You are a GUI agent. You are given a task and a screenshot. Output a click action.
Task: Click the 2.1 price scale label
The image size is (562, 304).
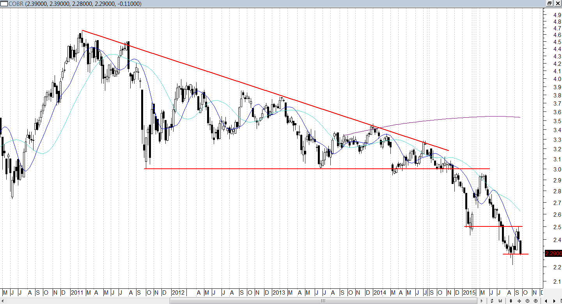pos(557,281)
